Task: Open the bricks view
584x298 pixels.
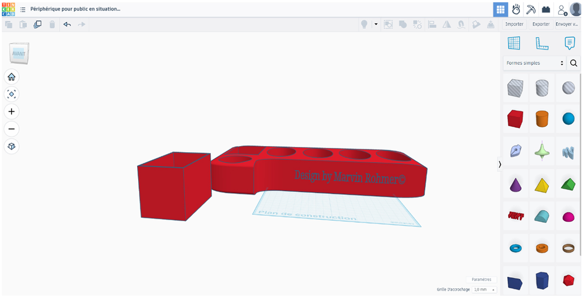Action: pos(546,9)
